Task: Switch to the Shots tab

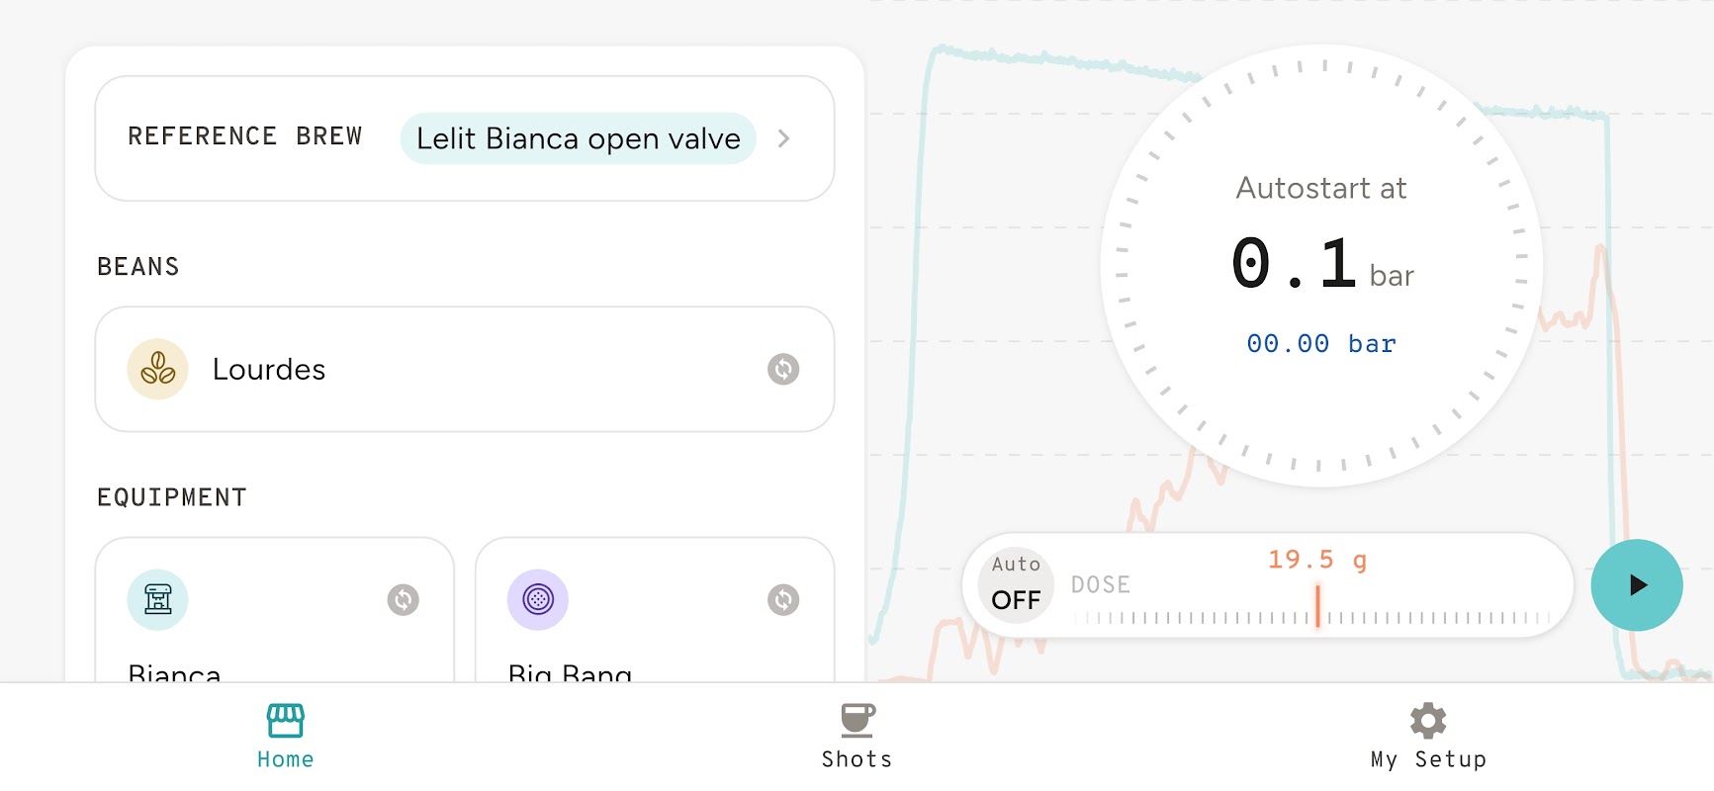Action: point(857,758)
